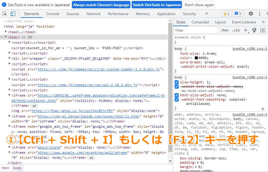Toggle the -webkit-font-smoothing checkbox
Image resolution: width=268 pixels, height=172 pixels.
(177, 99)
